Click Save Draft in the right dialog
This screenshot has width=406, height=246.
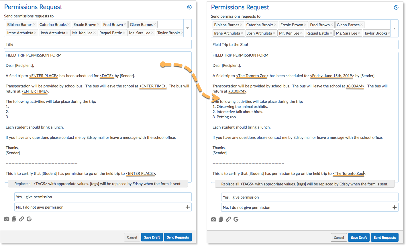[359, 238]
